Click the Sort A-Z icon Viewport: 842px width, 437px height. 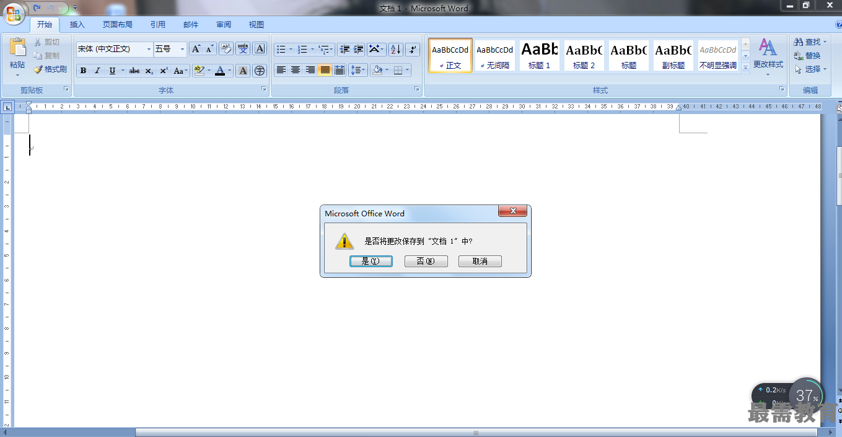(x=395, y=49)
